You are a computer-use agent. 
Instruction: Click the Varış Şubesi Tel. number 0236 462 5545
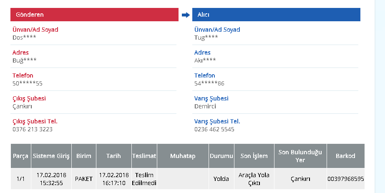214,129
